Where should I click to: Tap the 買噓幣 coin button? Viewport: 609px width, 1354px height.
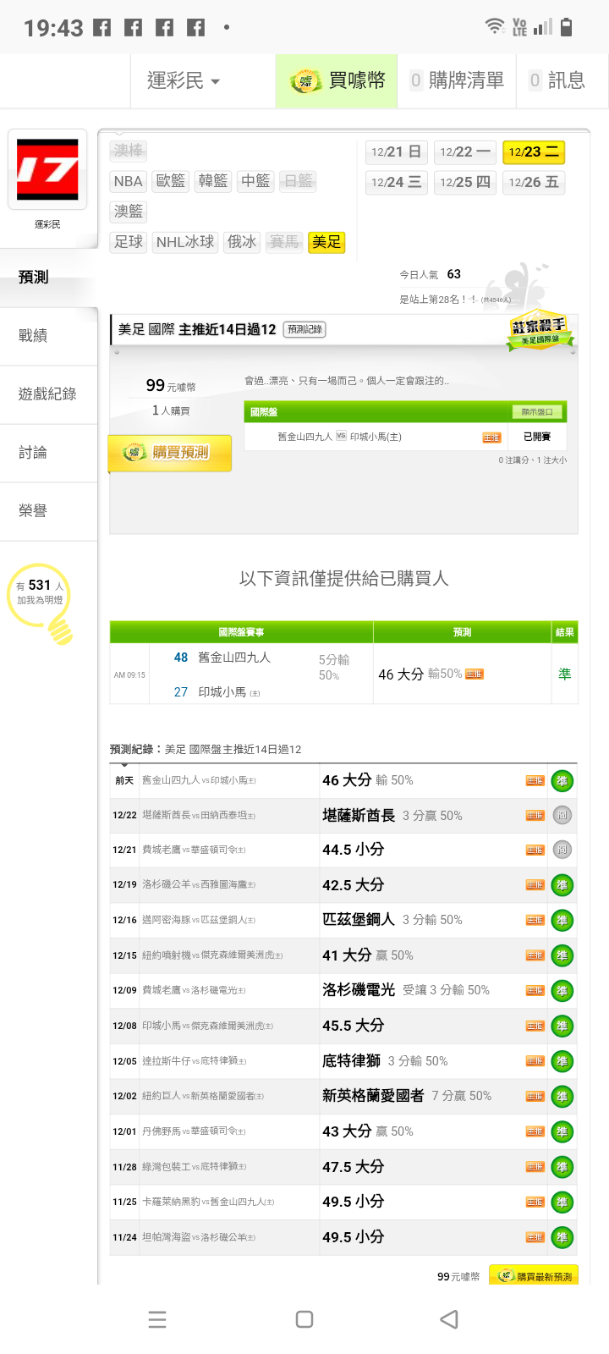(337, 80)
